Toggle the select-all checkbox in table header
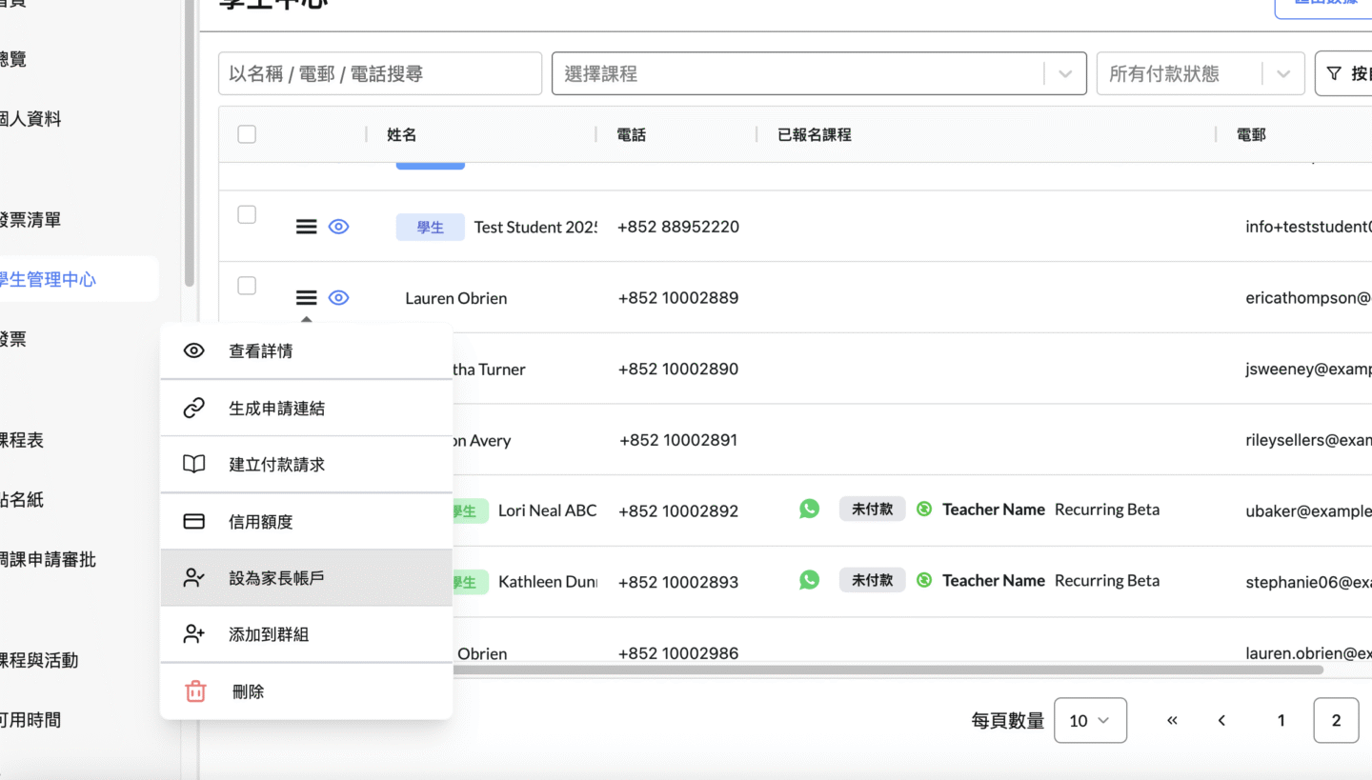1372x780 pixels. pyautogui.click(x=247, y=134)
